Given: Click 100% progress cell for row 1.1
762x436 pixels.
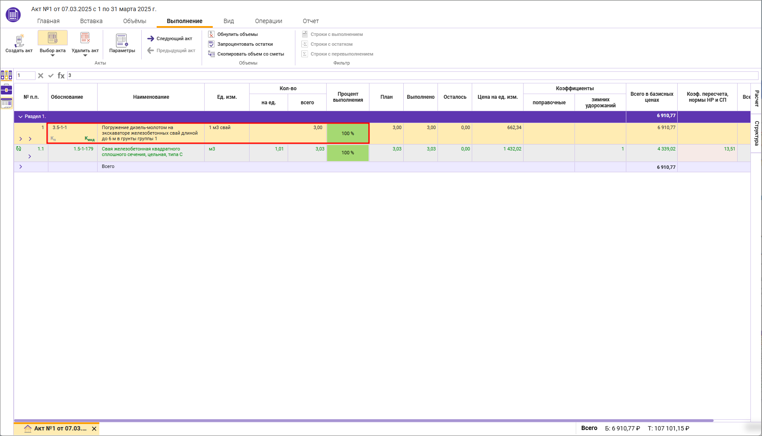Looking at the screenshot, I should coord(348,153).
